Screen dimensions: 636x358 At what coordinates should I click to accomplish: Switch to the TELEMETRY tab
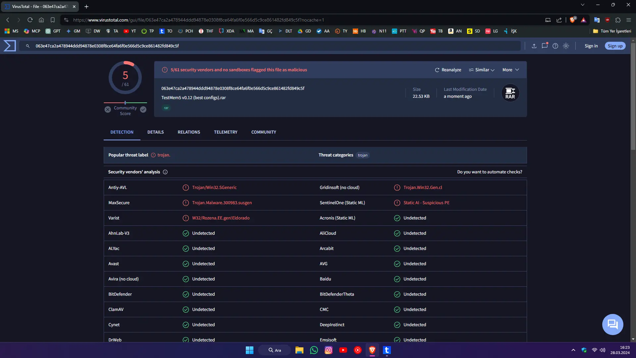pyautogui.click(x=226, y=132)
